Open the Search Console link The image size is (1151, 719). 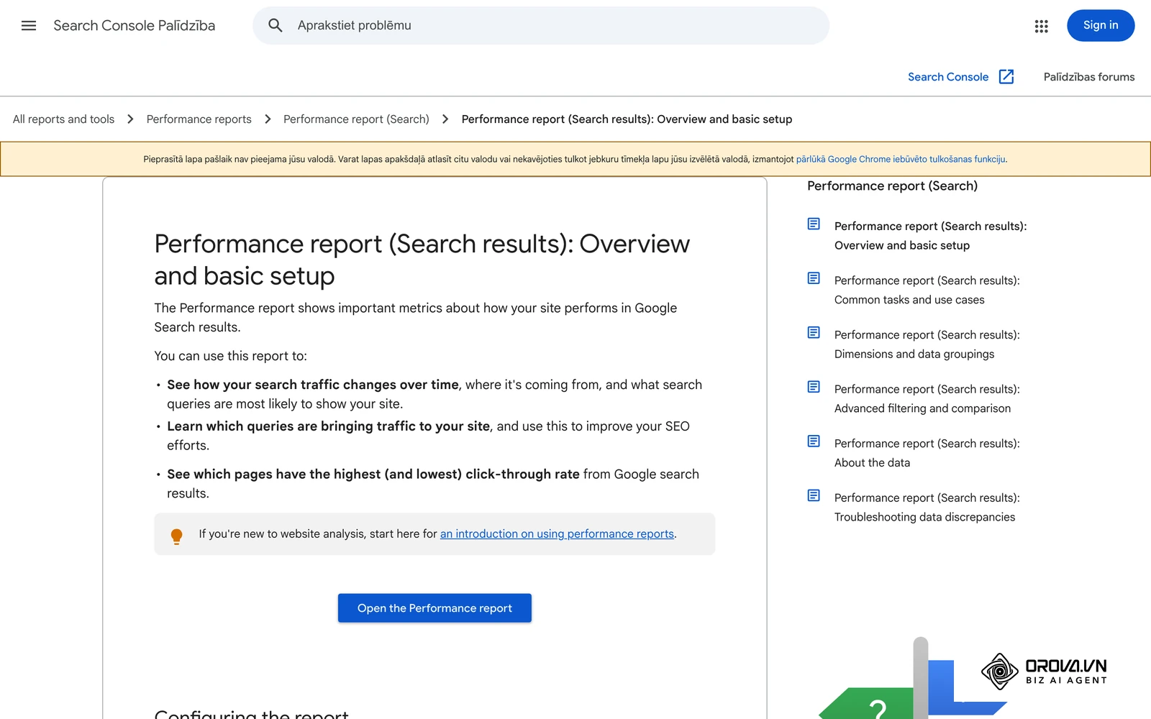coord(948,77)
